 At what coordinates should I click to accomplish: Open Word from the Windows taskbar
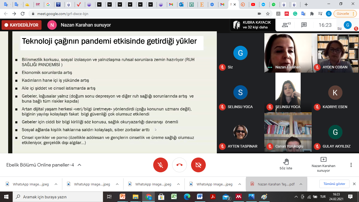tap(200, 197)
